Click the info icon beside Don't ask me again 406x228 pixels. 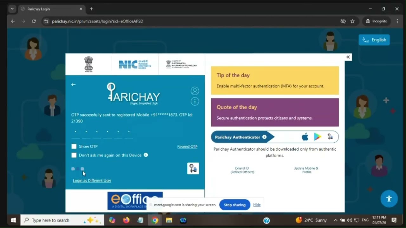(x=146, y=155)
